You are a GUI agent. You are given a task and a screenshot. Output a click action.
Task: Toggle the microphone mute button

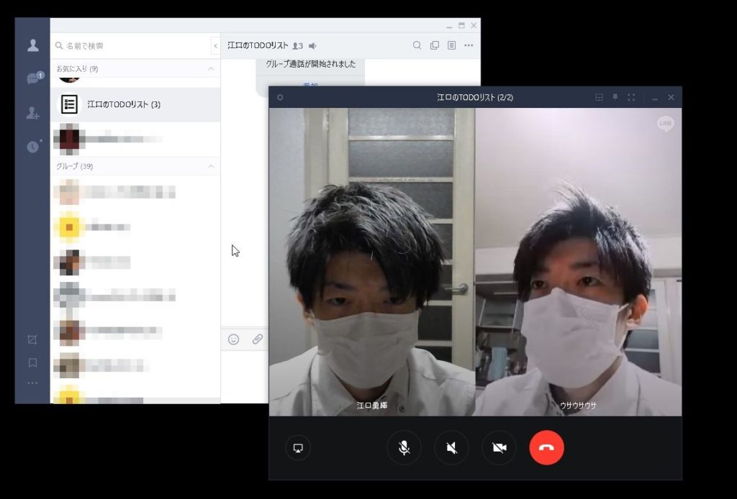coord(404,448)
